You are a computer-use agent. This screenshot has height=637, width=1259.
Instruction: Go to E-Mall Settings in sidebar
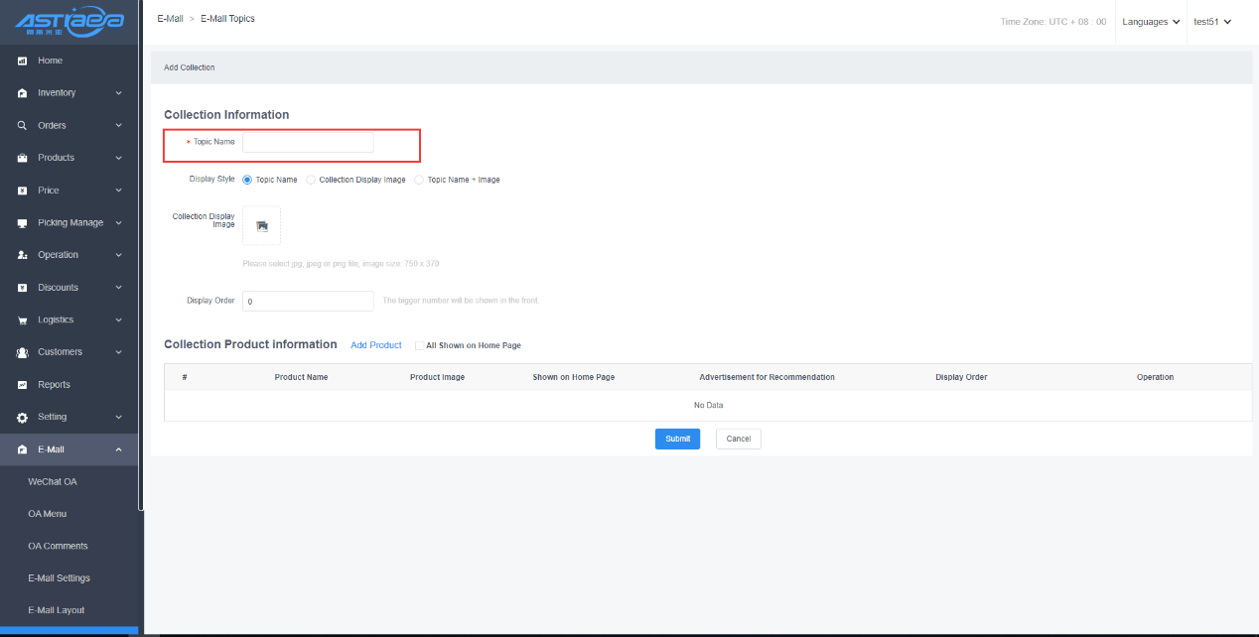pyautogui.click(x=59, y=578)
